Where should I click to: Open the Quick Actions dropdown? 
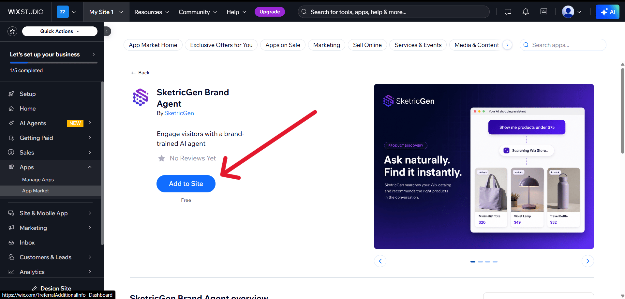point(60,31)
